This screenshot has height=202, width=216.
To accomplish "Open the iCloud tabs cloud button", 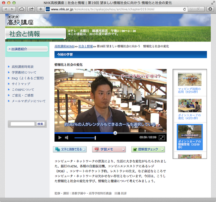I will (x=22, y=9).
